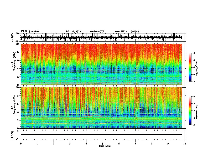Click the time axis tick label "8"
Viewport: 208px width, 161px height.
pyautogui.click(x=152, y=144)
